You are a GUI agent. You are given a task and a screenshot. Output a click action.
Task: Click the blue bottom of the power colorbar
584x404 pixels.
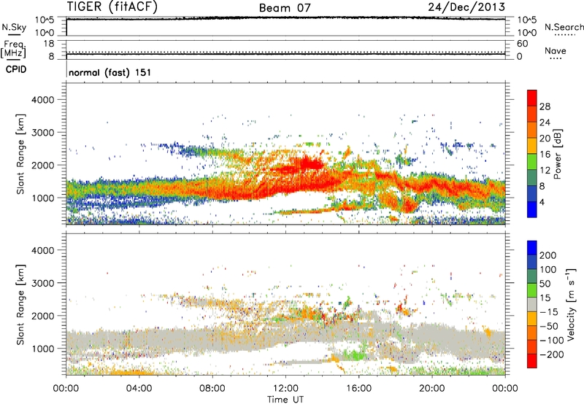tap(532, 209)
